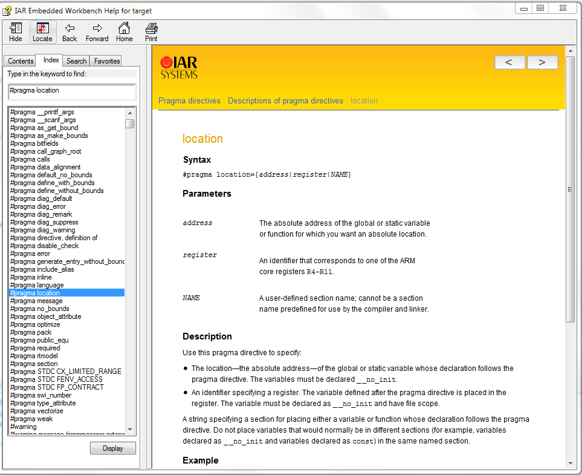Select '#pragma section' entry
The image size is (582, 475).
coord(34,364)
